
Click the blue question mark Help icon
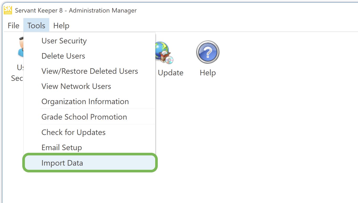(207, 52)
